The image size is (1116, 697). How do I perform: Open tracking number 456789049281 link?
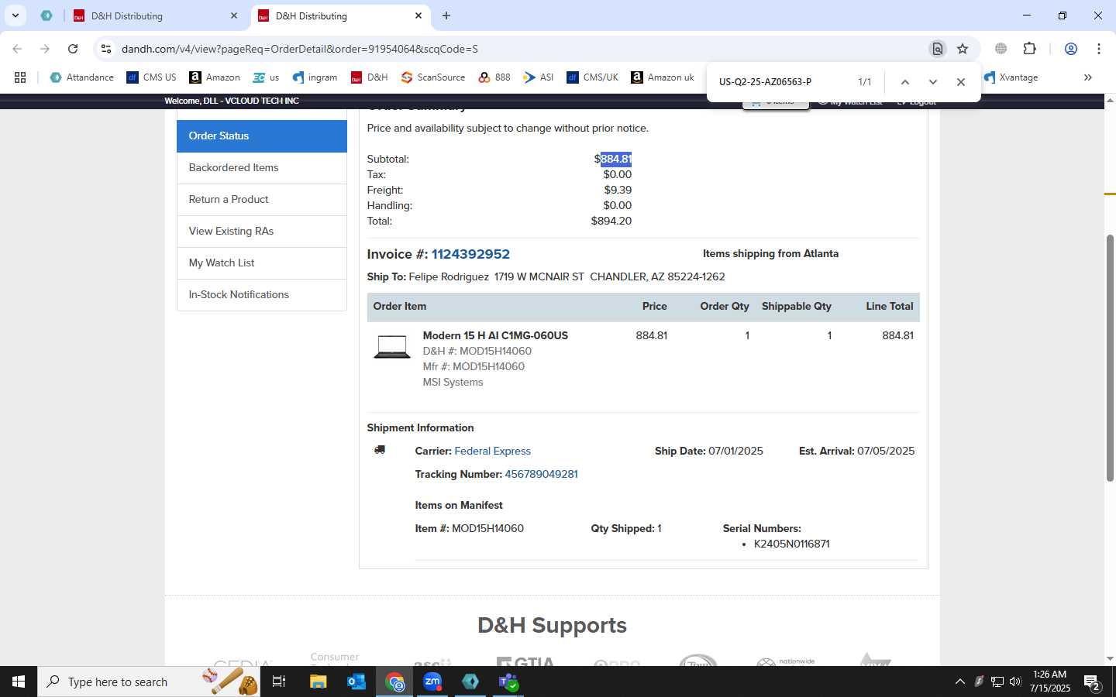[x=541, y=474]
